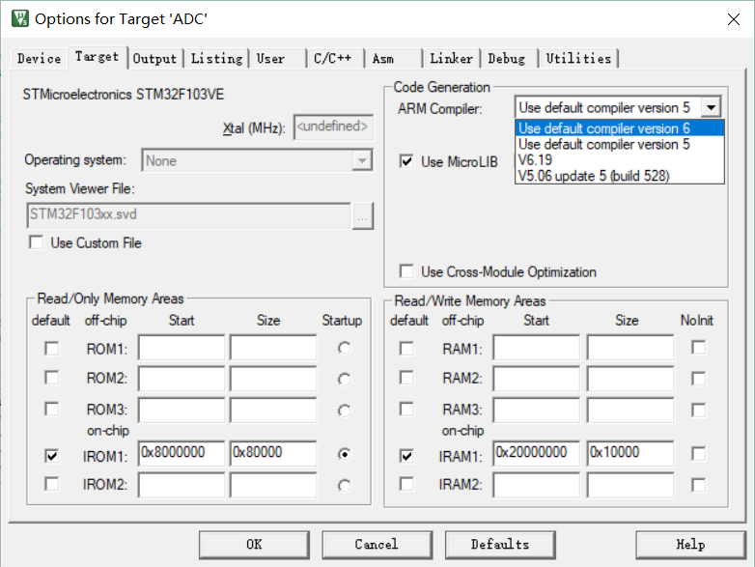Click the IROM2 Start field

[182, 485]
